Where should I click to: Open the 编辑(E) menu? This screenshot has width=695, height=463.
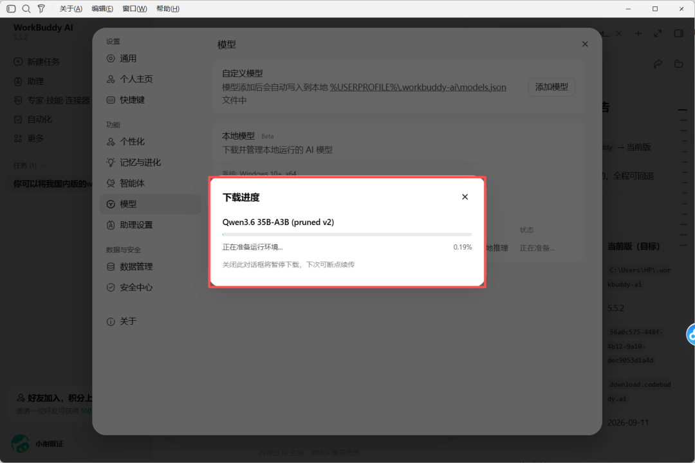click(x=102, y=8)
